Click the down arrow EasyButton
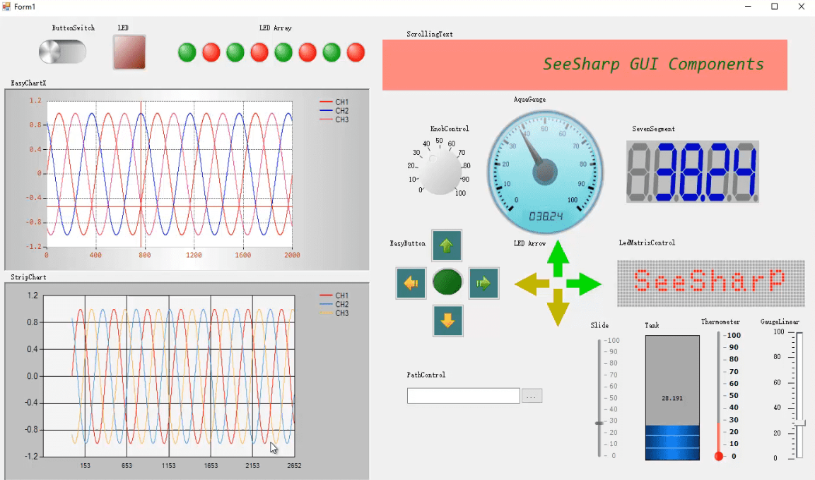815x480 pixels. pos(447,321)
